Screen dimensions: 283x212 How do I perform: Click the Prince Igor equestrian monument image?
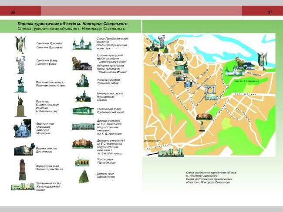coord(20,85)
